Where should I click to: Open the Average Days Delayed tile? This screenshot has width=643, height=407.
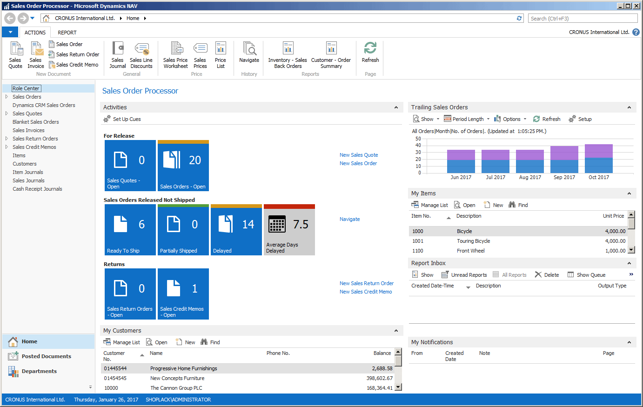pyautogui.click(x=289, y=230)
